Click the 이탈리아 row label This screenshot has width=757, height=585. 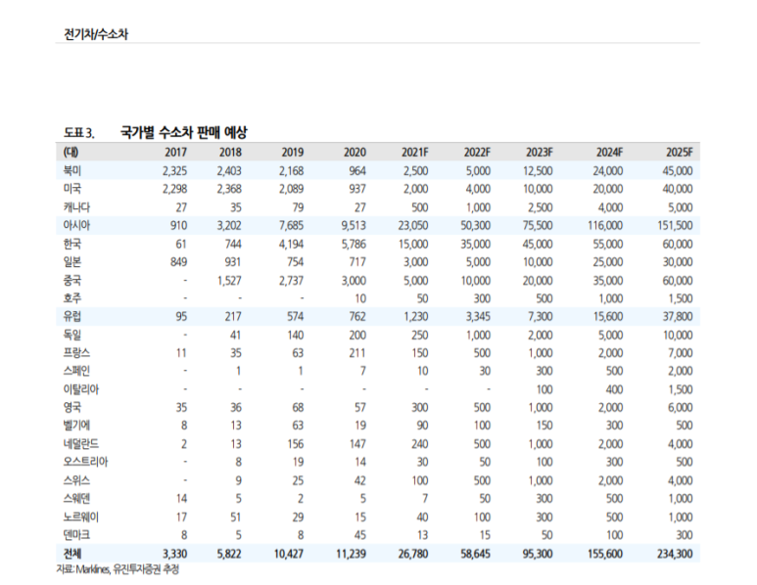[80, 389]
